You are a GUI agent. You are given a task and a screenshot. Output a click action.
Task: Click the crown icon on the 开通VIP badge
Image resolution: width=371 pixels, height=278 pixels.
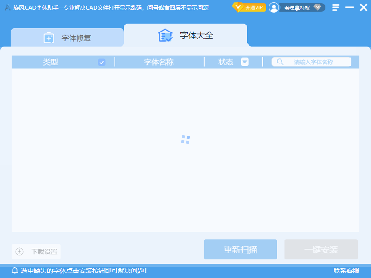239,7
